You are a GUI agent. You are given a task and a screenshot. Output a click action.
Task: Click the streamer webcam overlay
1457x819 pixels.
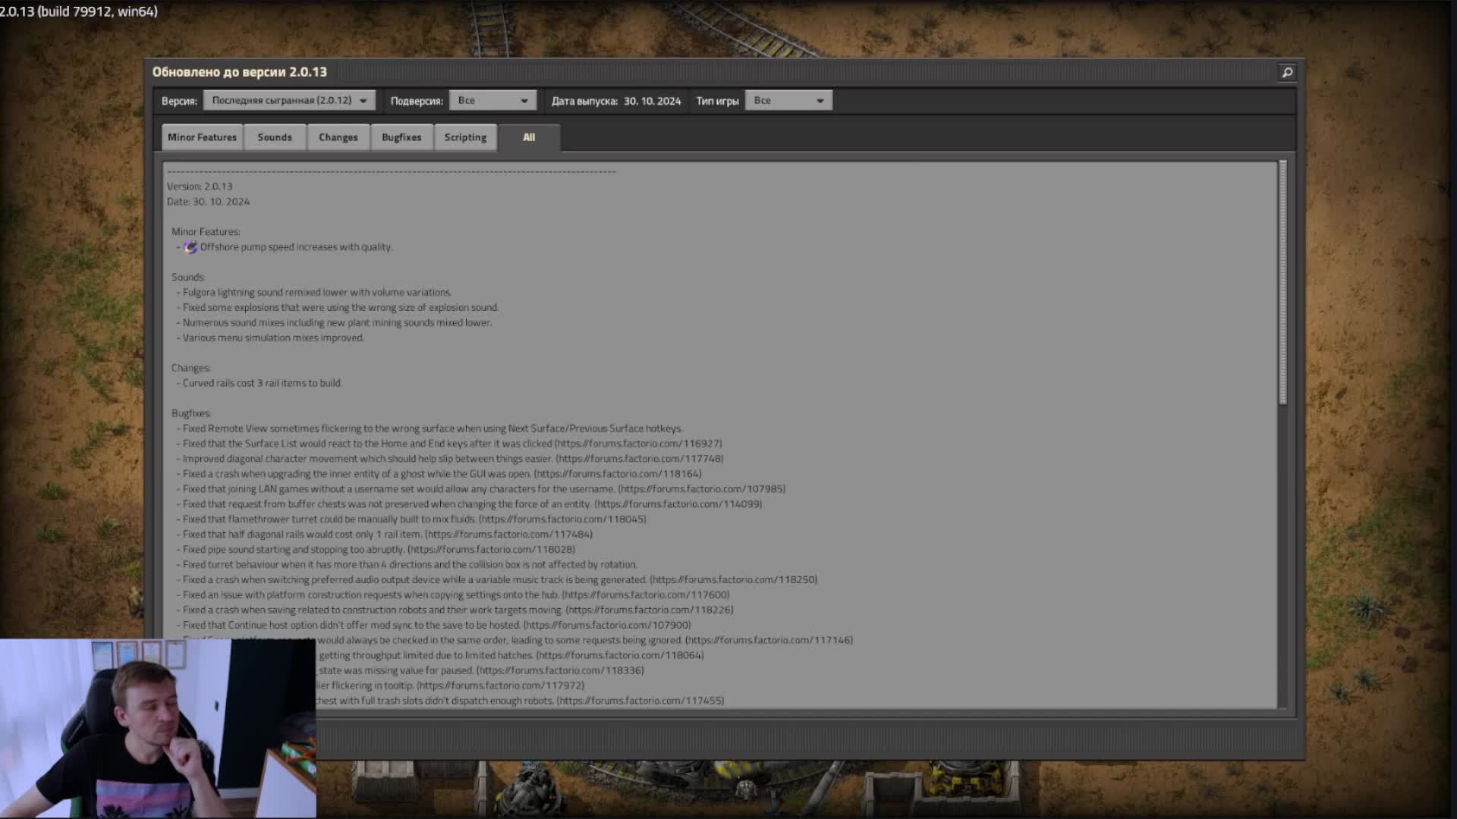pyautogui.click(x=158, y=729)
